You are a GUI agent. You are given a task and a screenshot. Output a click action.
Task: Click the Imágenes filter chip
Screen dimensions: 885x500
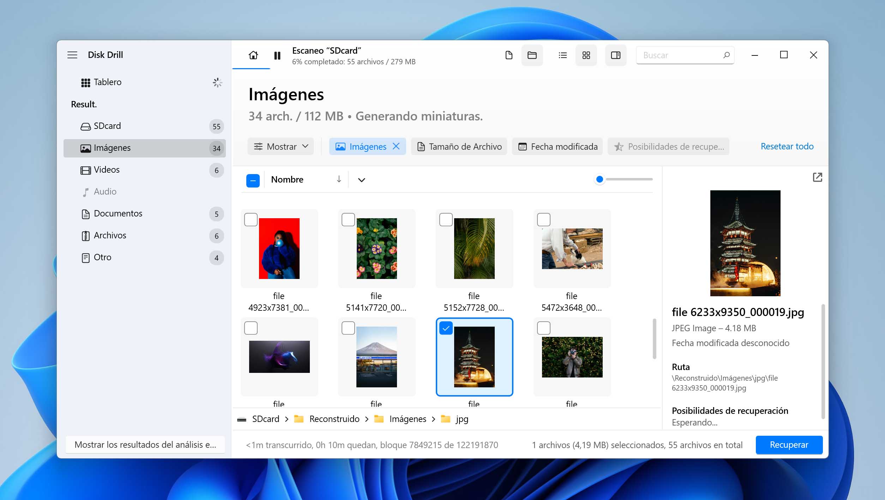coord(368,147)
